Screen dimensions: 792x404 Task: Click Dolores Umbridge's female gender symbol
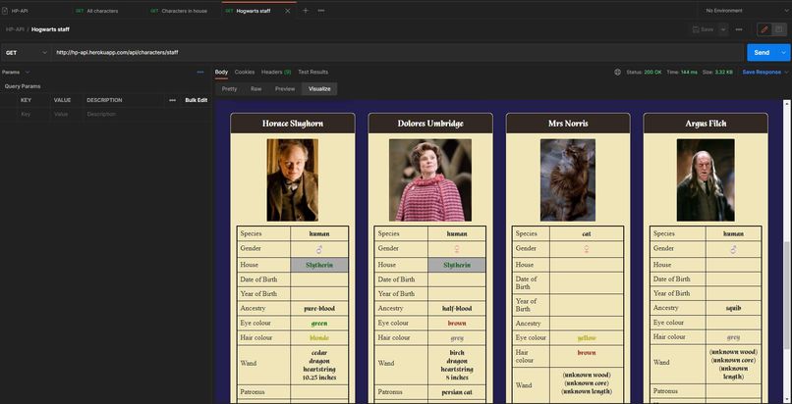(457, 249)
